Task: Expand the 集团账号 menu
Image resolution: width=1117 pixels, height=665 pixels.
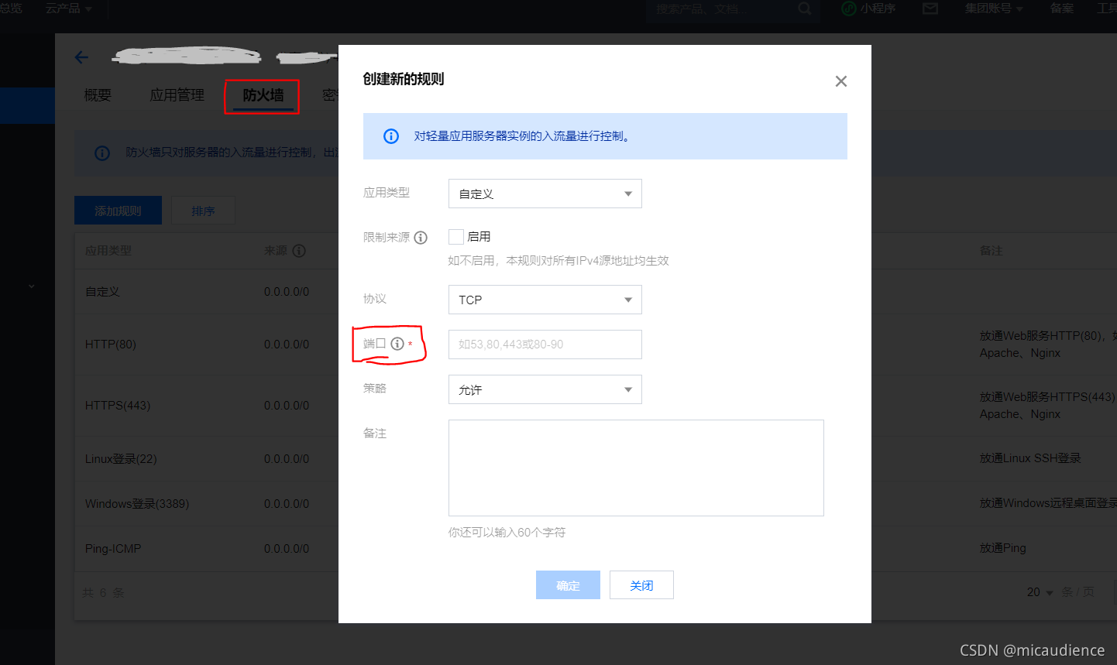Action: point(994,9)
